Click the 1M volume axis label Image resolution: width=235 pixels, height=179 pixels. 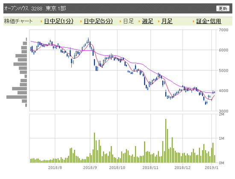pyautogui.click(x=221, y=139)
